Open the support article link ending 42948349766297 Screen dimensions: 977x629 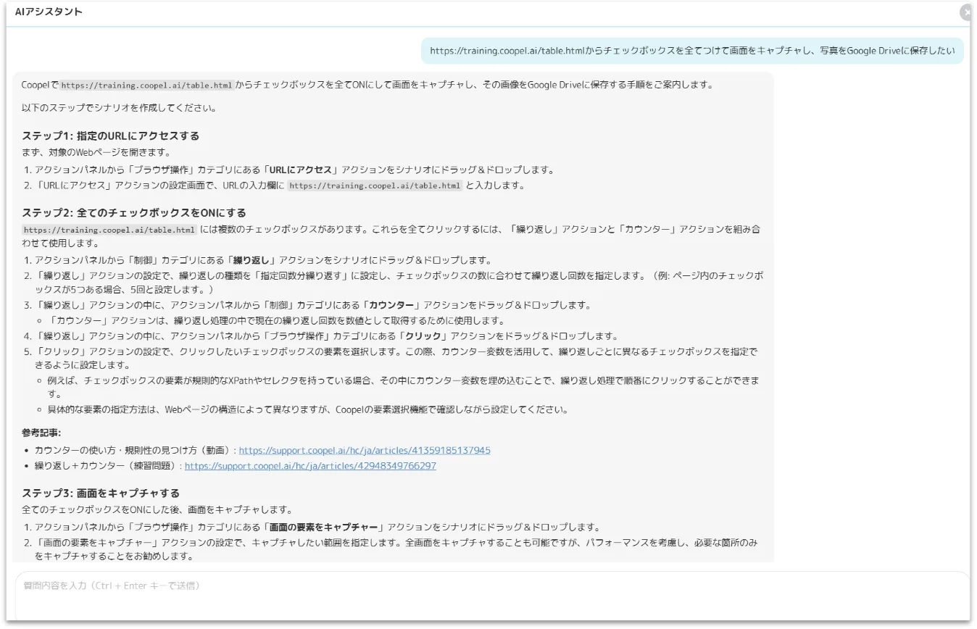pos(310,466)
